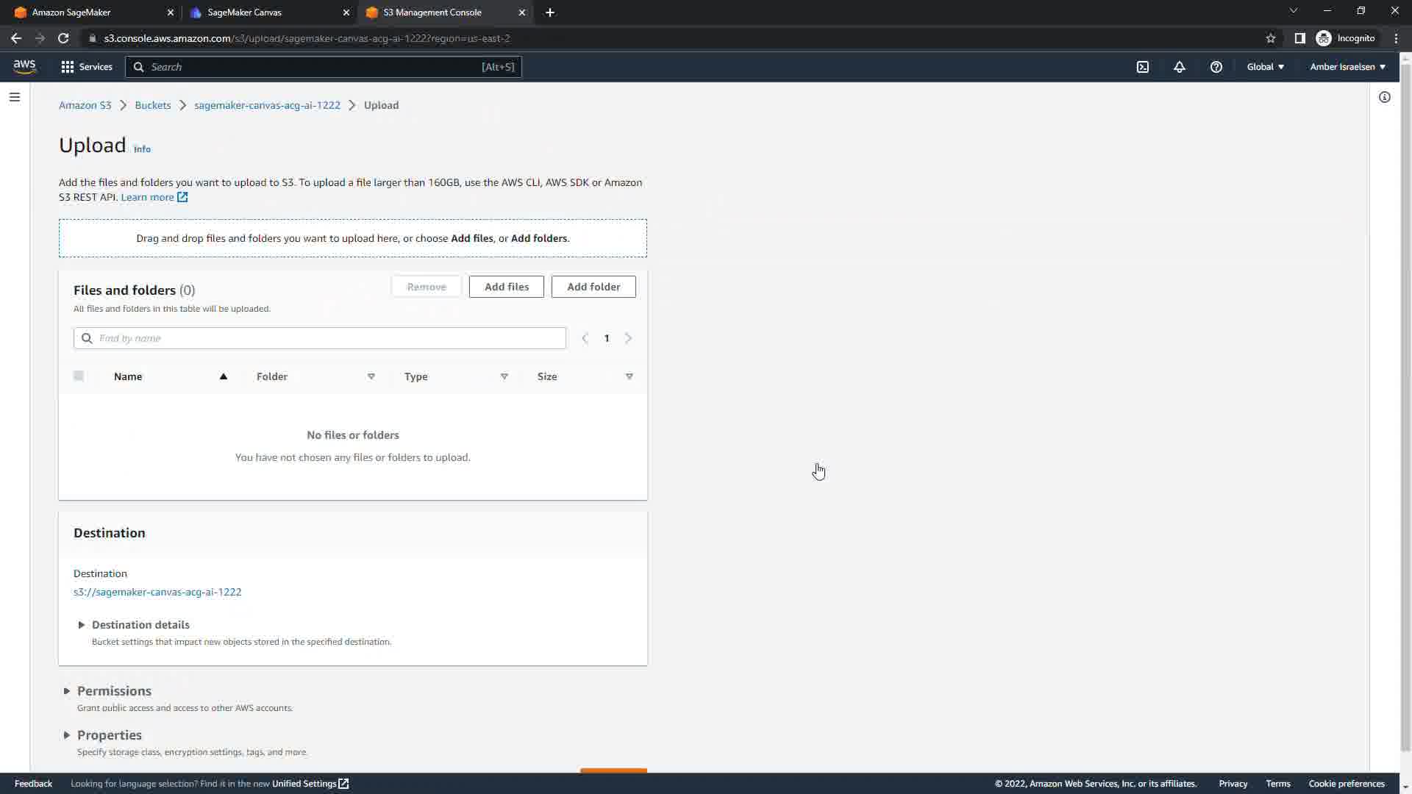Open AWS CloudShell icon in header

point(1143,67)
